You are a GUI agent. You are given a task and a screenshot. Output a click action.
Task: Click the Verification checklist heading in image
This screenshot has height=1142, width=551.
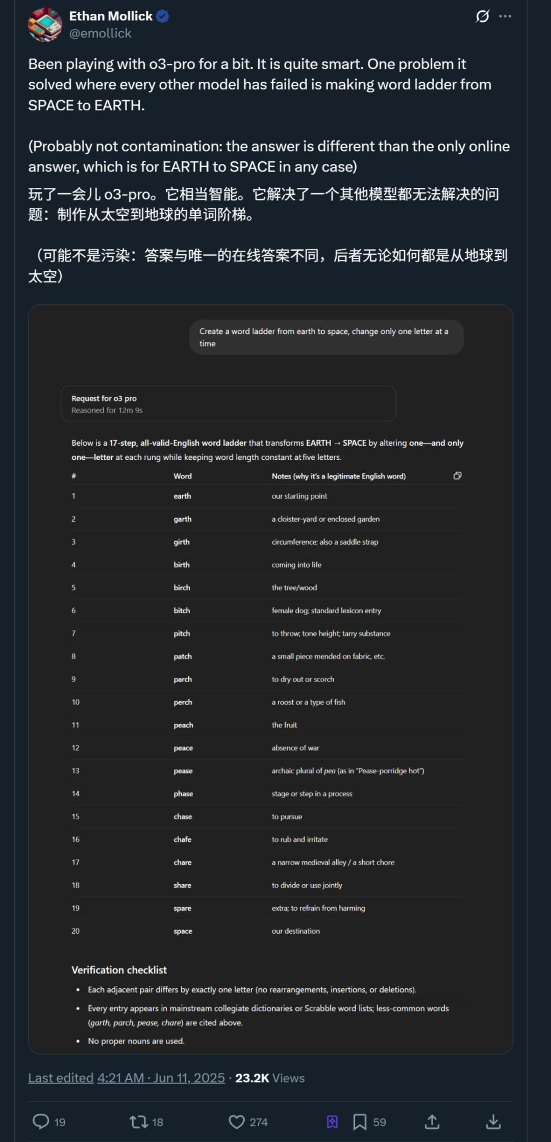tap(119, 970)
